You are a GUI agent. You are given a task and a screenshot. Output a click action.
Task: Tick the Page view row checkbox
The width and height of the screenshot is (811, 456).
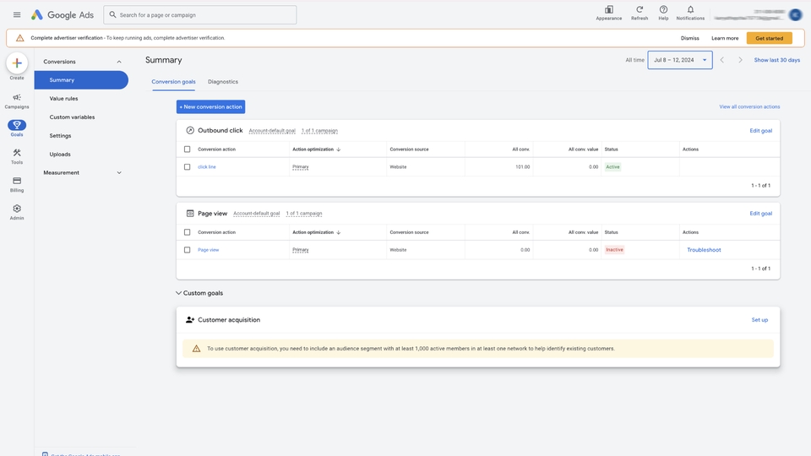click(188, 250)
